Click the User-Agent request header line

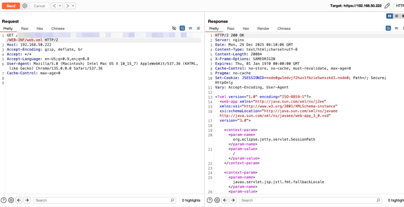click(x=102, y=66)
